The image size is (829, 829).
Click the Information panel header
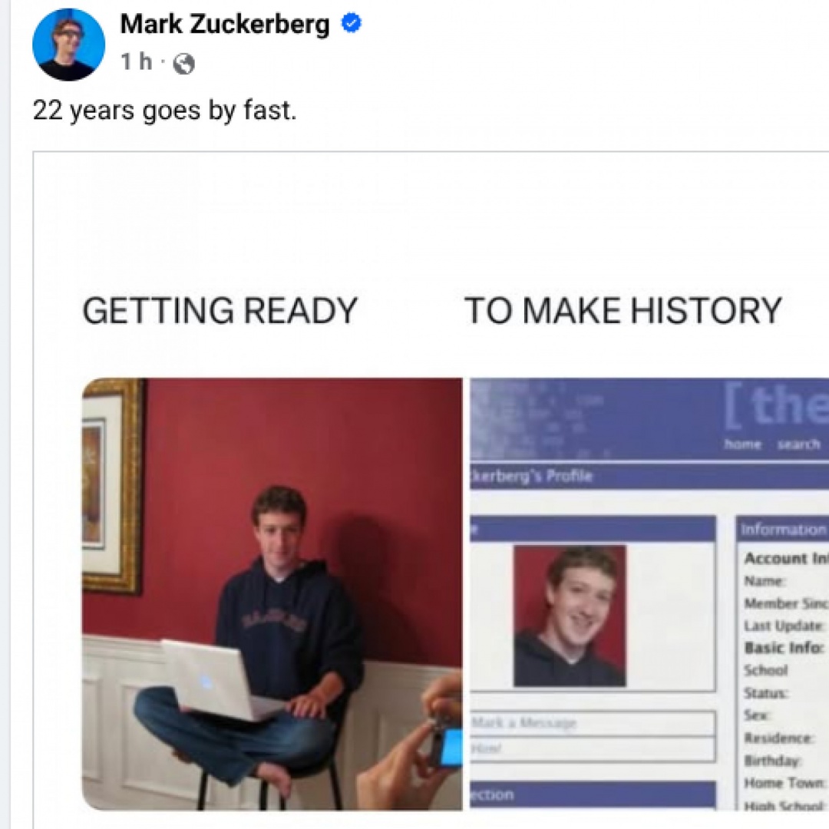782,529
